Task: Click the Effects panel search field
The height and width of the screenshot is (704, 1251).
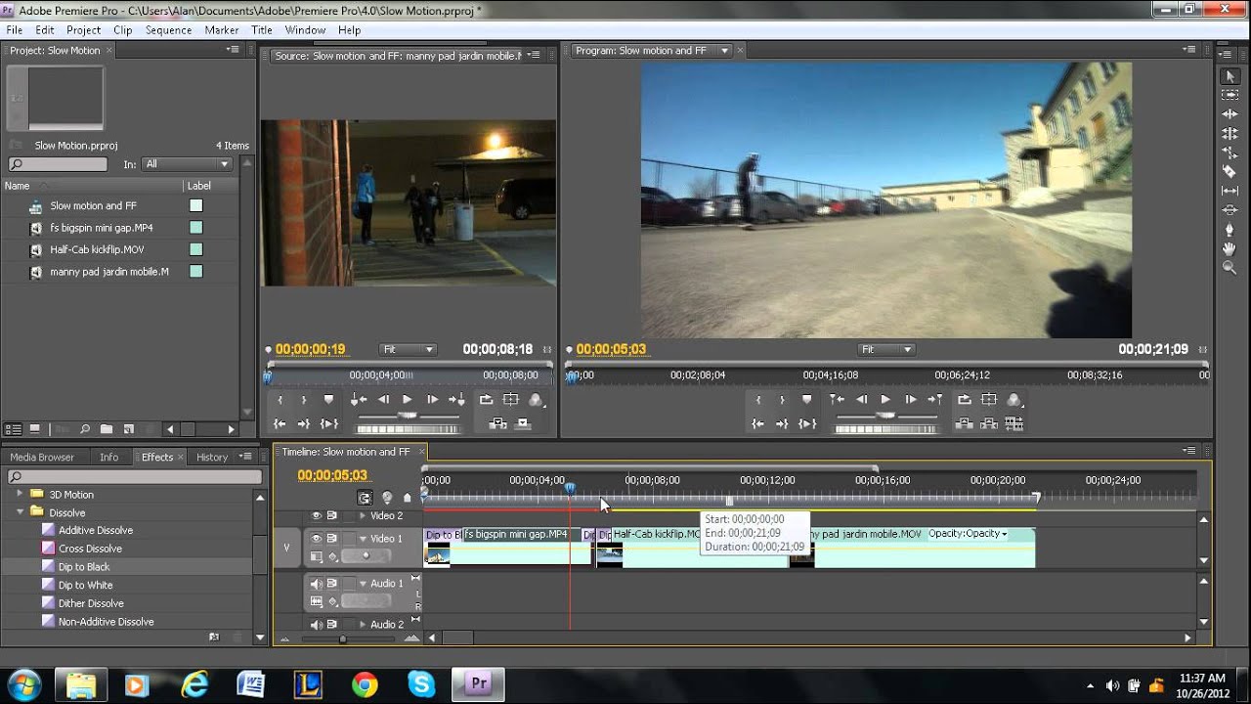Action: (135, 476)
